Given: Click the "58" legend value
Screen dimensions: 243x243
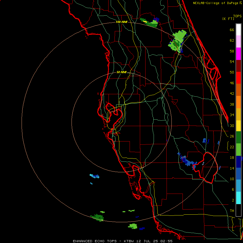Looking at the screenshot, I should [x=232, y=51].
